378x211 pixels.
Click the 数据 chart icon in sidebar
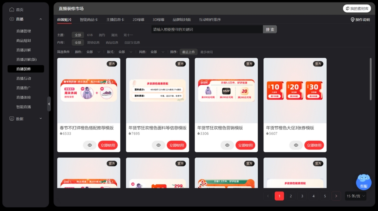click(12, 119)
